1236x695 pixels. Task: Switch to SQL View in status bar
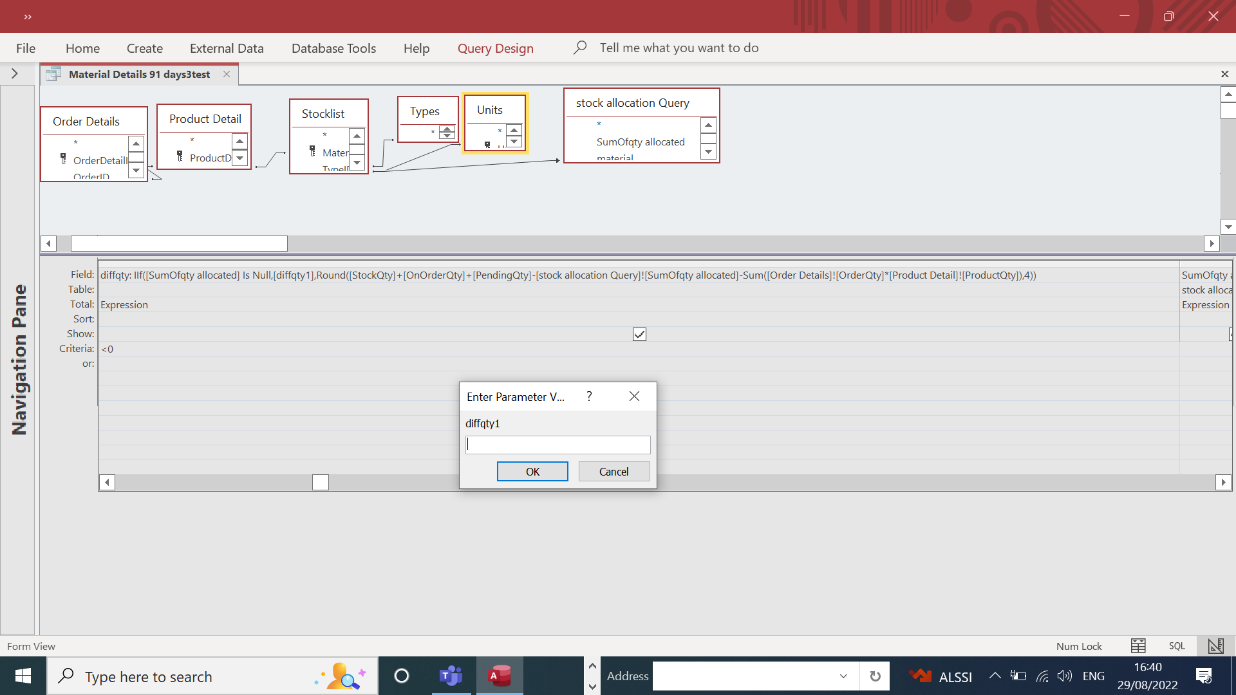click(1177, 645)
